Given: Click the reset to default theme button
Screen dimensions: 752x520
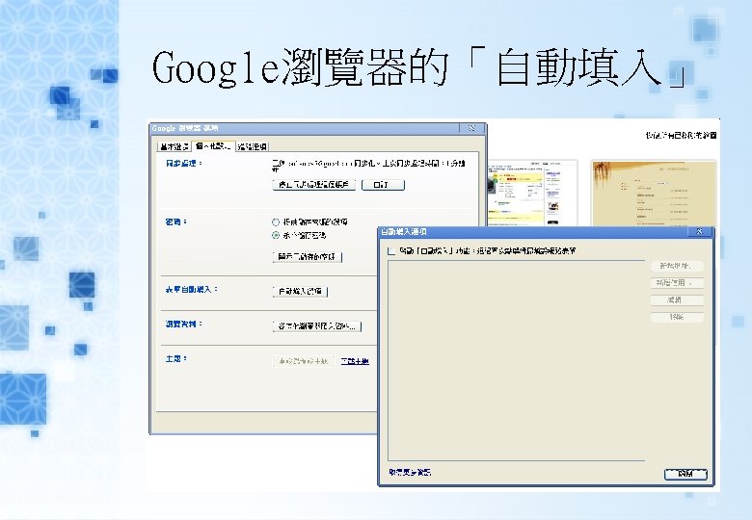Looking at the screenshot, I should [x=303, y=361].
